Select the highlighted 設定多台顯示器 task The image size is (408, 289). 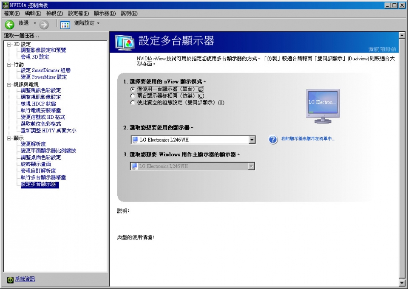tap(40, 185)
